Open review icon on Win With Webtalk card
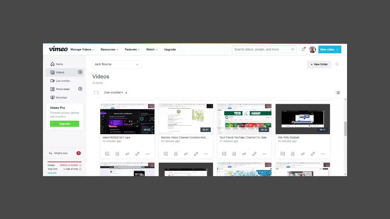 click(x=283, y=154)
